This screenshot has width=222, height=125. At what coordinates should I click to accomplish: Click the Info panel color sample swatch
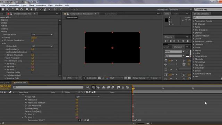(x=166, y=20)
